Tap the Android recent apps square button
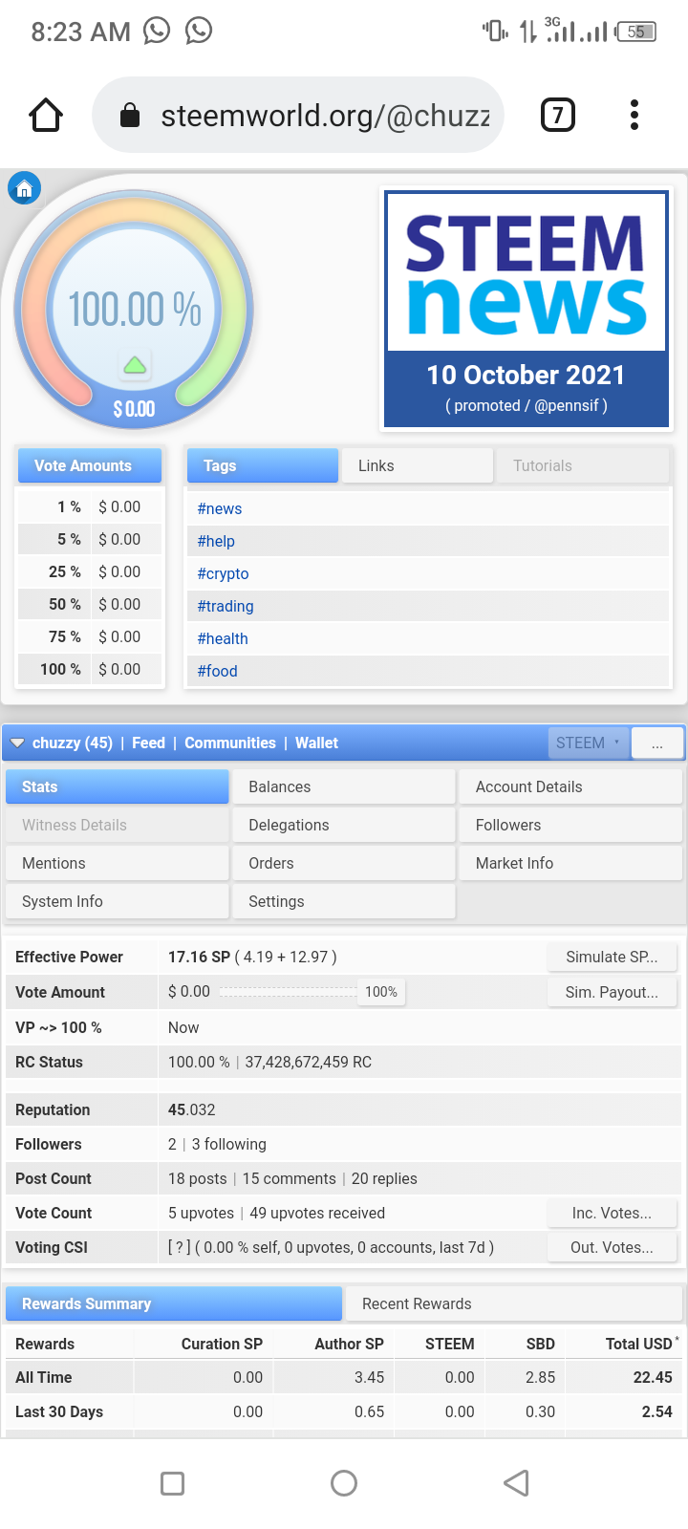Viewport: 688px width, 1529px height. pyautogui.click(x=173, y=1483)
